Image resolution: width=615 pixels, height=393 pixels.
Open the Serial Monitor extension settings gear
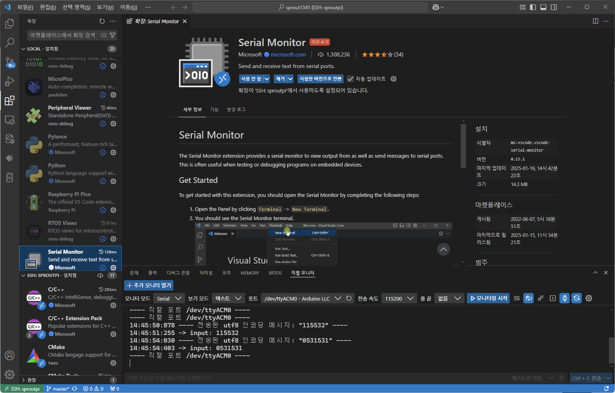coord(394,79)
